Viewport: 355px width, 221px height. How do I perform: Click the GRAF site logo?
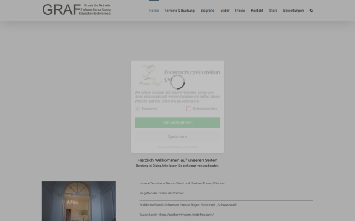click(x=76, y=9)
